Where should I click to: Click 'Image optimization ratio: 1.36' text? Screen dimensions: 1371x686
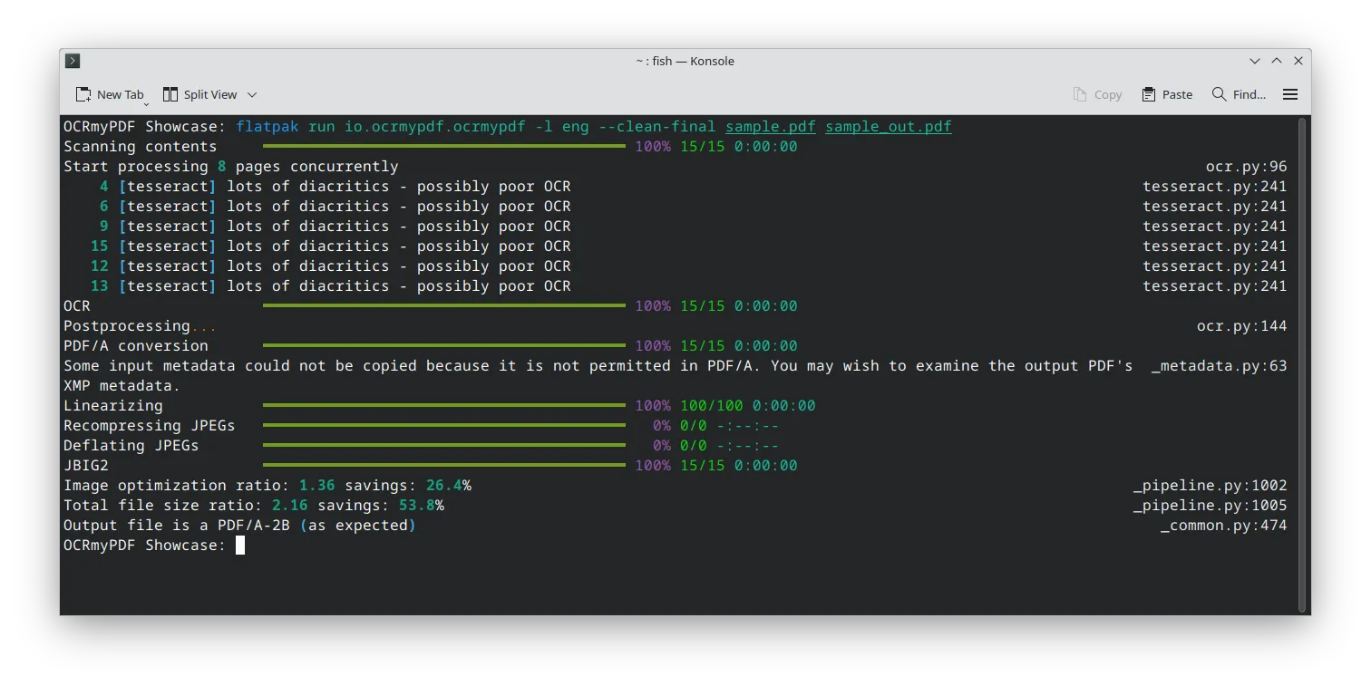tap(199, 485)
